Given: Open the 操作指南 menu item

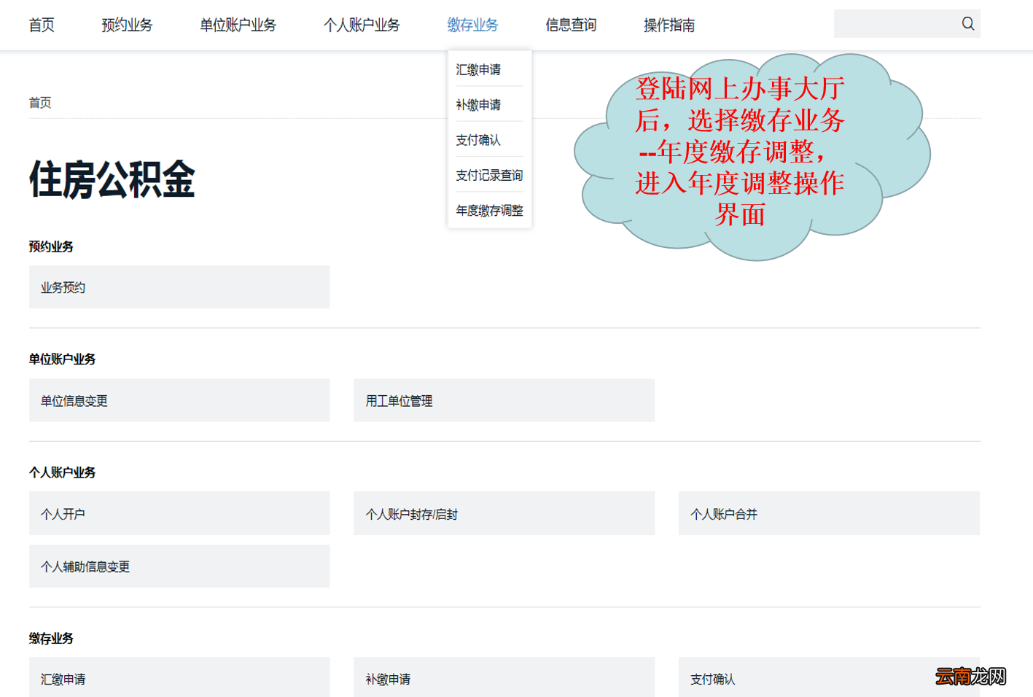Looking at the screenshot, I should [668, 24].
